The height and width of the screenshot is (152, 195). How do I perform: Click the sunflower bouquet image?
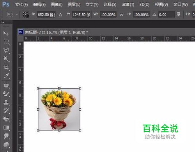59,109
